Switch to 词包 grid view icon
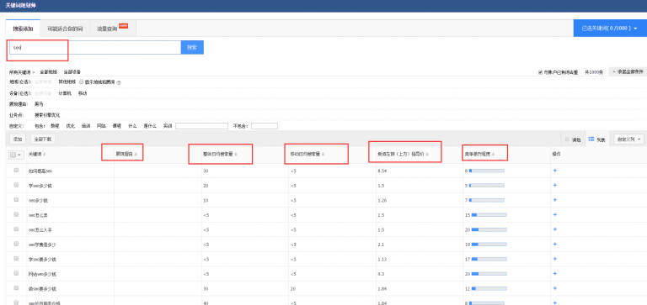This screenshot has height=305, width=647. 567,139
